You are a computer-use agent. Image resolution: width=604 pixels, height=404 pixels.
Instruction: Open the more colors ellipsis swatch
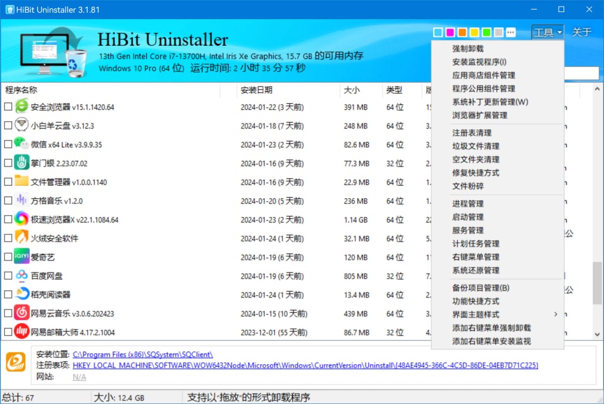click(x=511, y=33)
